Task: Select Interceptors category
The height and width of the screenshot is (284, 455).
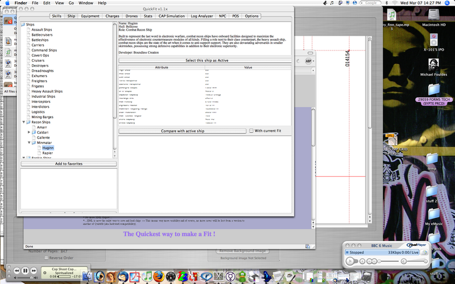Action: pos(41,102)
